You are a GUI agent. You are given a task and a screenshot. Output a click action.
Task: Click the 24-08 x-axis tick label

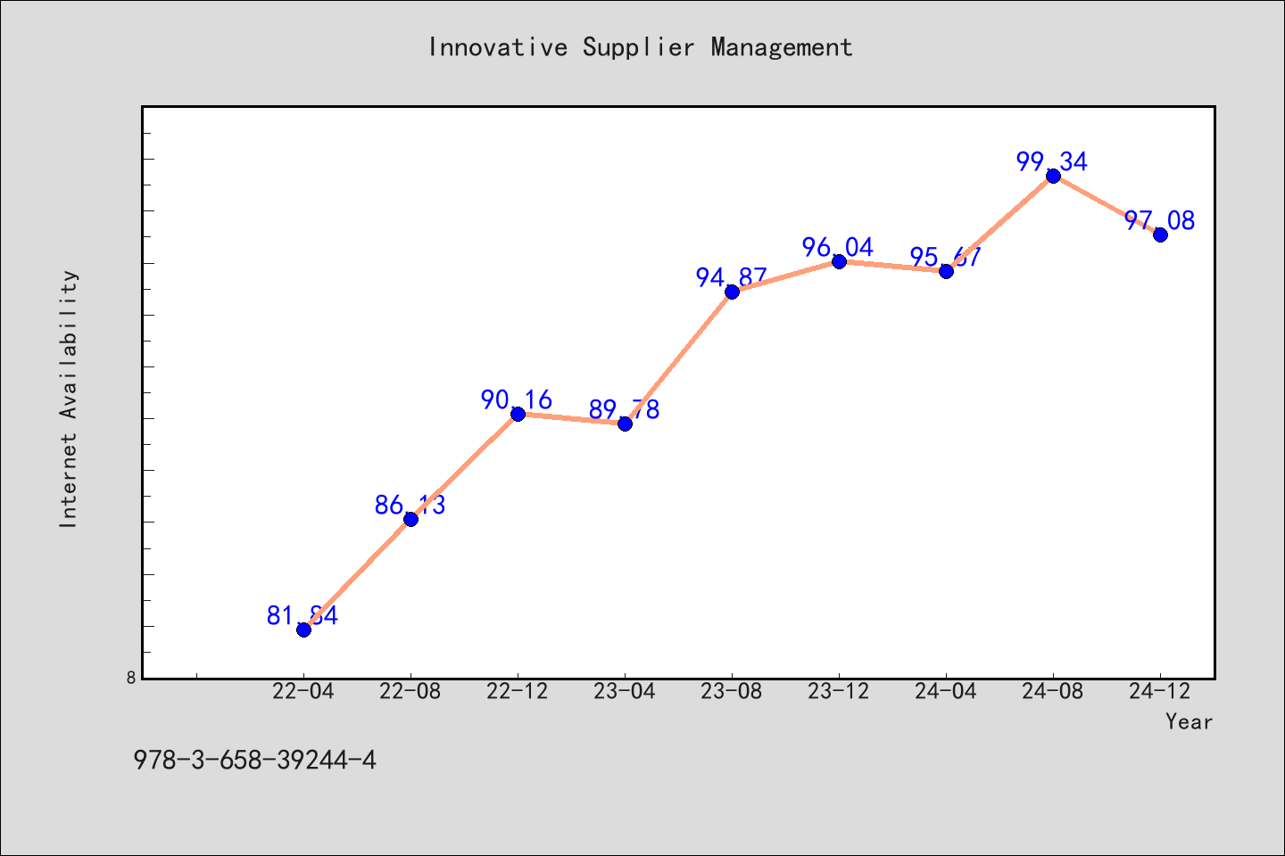pyautogui.click(x=1053, y=691)
